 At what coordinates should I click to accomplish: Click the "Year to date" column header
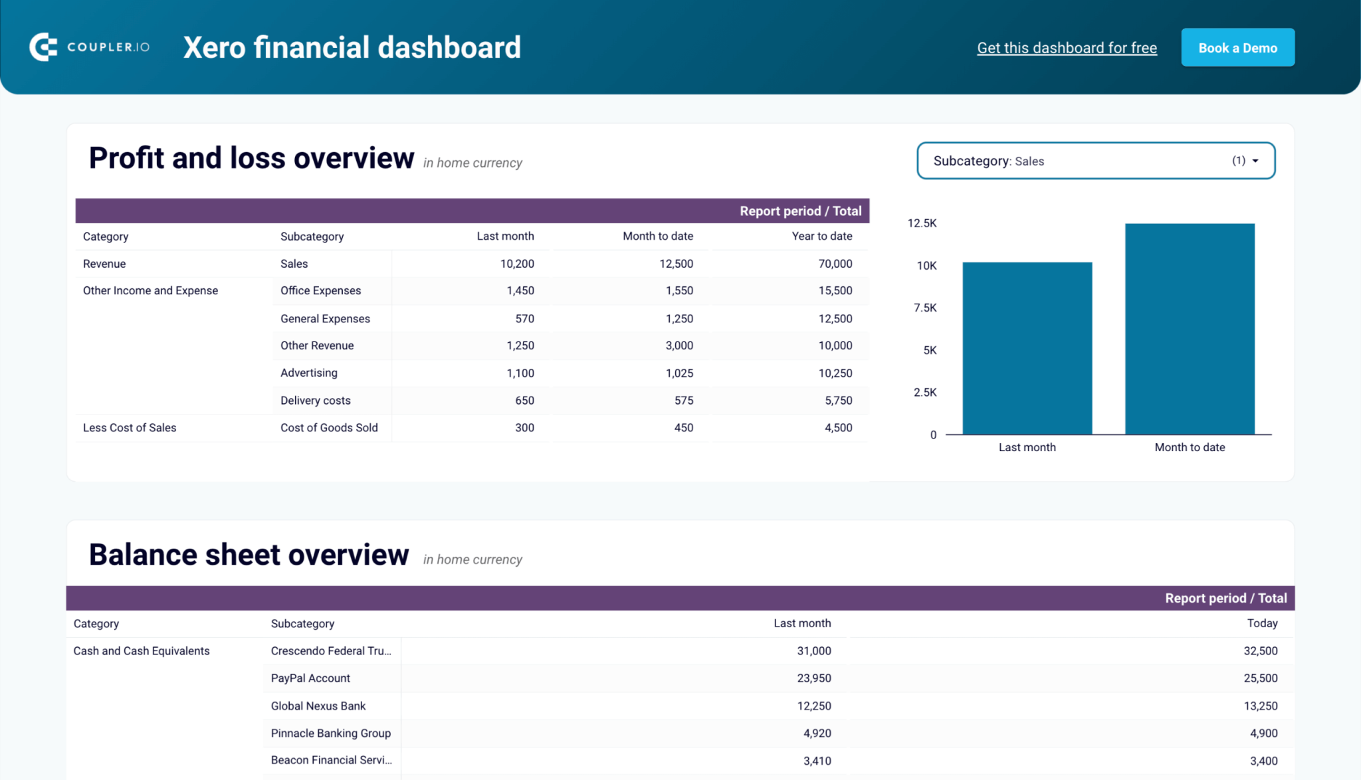pos(822,236)
